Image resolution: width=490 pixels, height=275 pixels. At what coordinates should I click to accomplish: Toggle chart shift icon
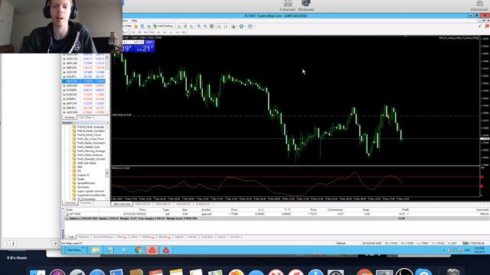pos(226,27)
